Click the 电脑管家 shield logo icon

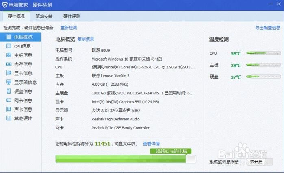[5, 5]
